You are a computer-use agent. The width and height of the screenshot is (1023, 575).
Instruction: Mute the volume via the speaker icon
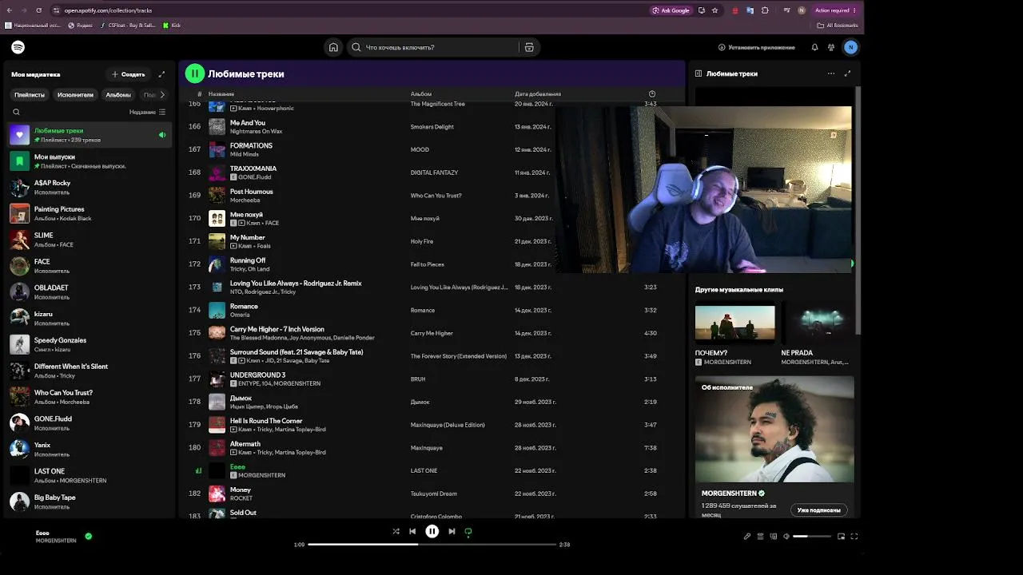tap(786, 537)
